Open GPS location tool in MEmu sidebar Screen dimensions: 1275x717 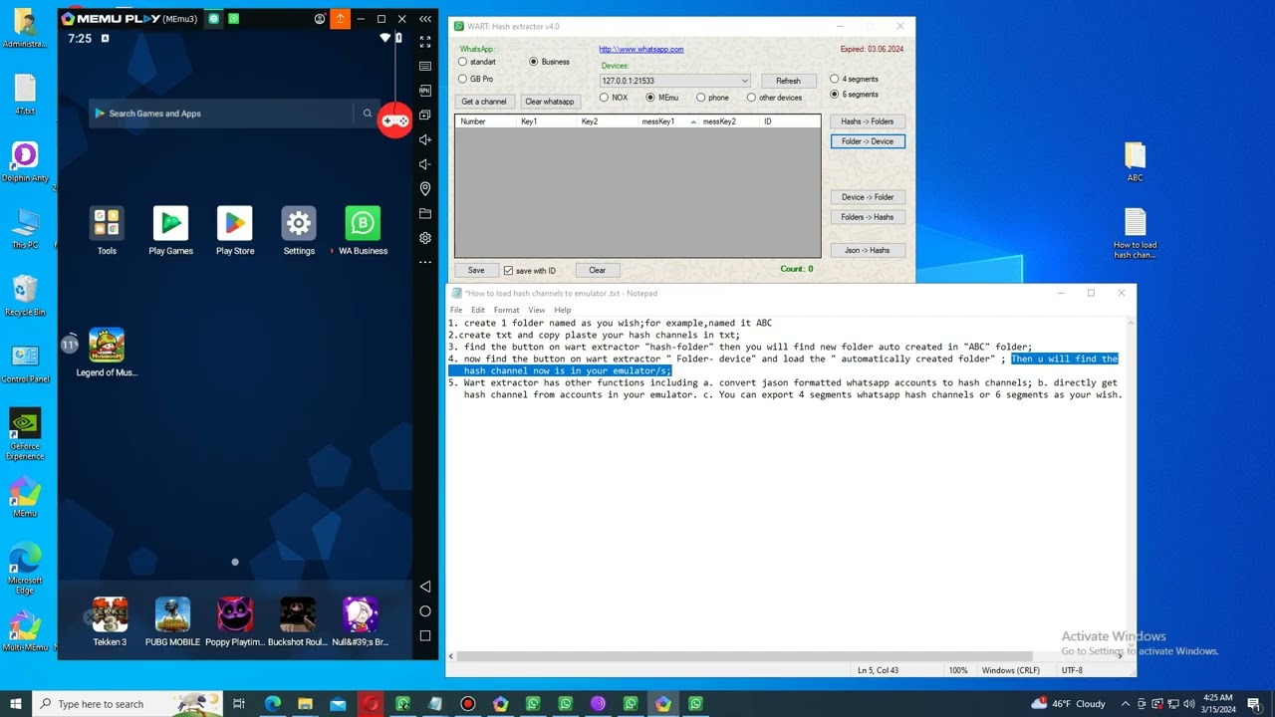pos(425,189)
